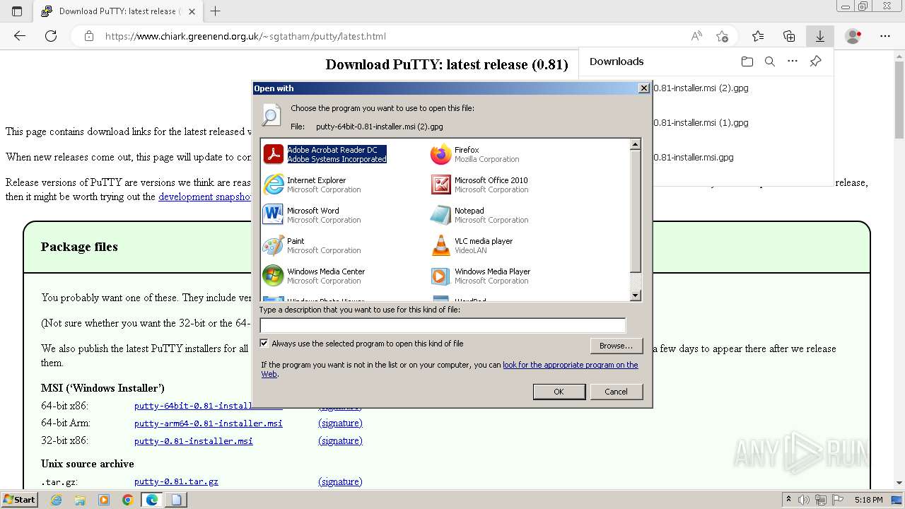Follow 'look for the appropriate program on the Web' link
The height and width of the screenshot is (509, 905).
pyautogui.click(x=570, y=365)
